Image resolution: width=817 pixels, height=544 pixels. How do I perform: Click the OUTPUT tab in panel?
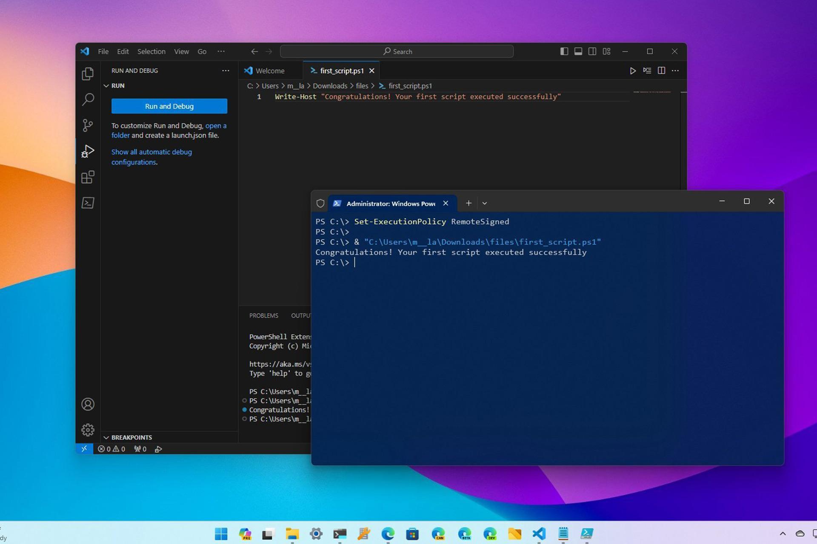pyautogui.click(x=303, y=315)
